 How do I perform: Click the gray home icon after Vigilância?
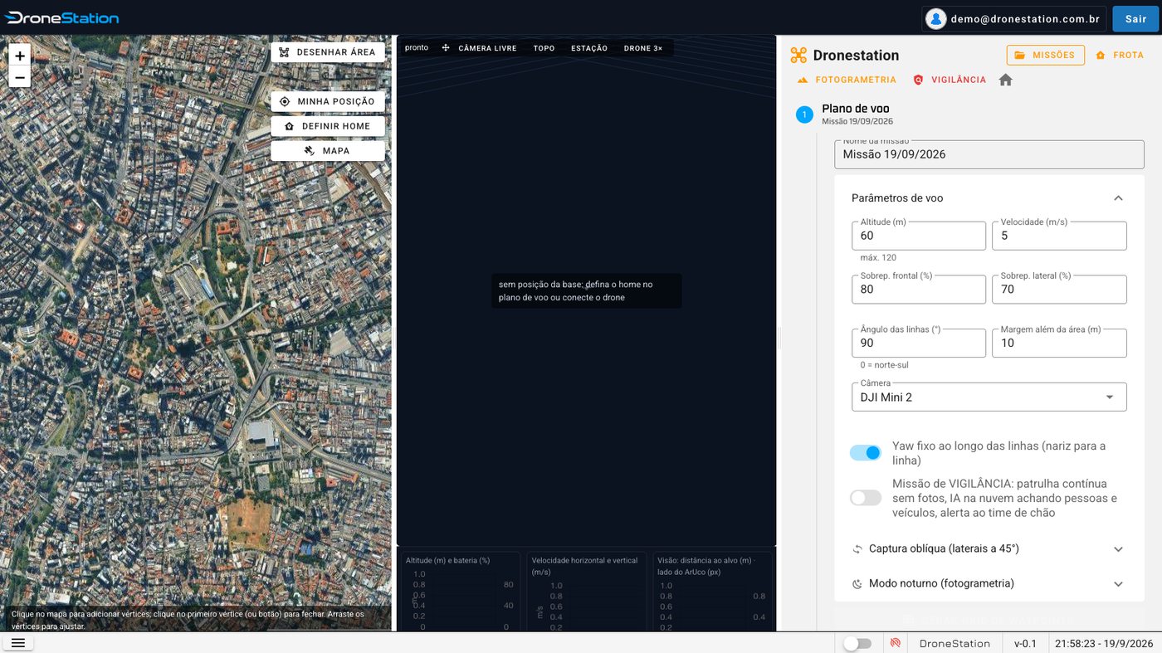[1005, 80]
